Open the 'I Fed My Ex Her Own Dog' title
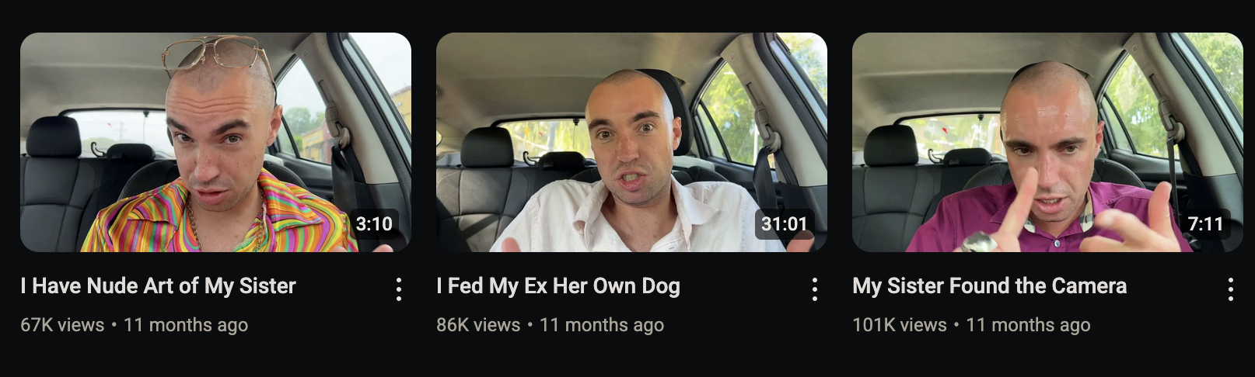 pos(558,286)
